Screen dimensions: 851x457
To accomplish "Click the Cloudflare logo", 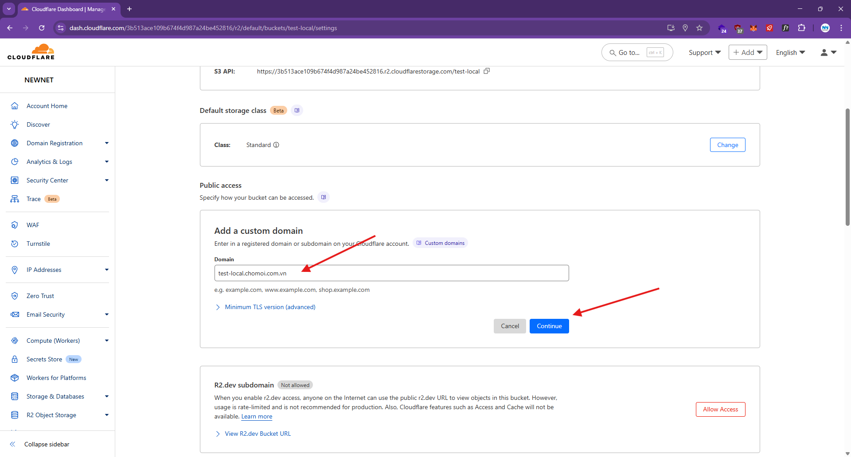I will coord(31,52).
